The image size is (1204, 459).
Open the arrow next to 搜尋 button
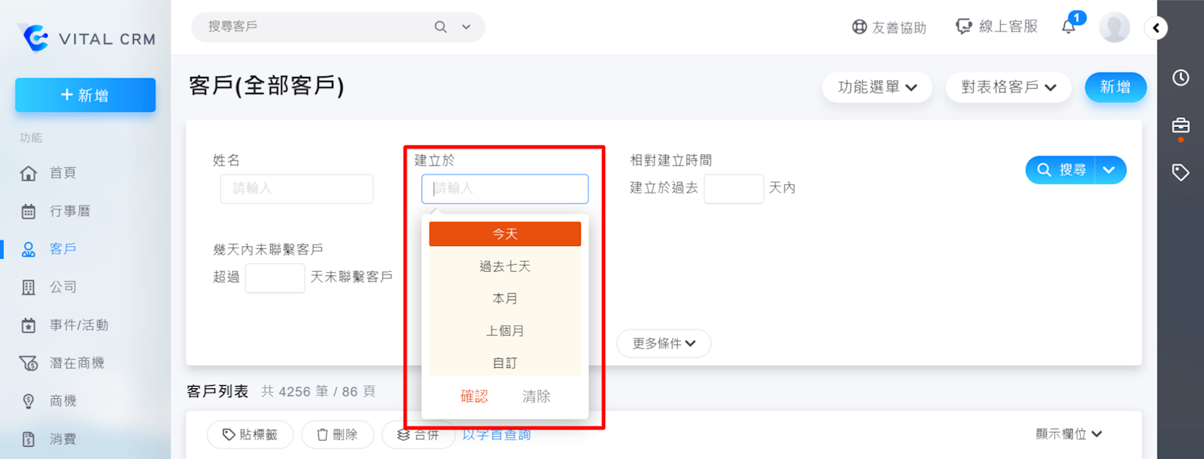click(1109, 170)
